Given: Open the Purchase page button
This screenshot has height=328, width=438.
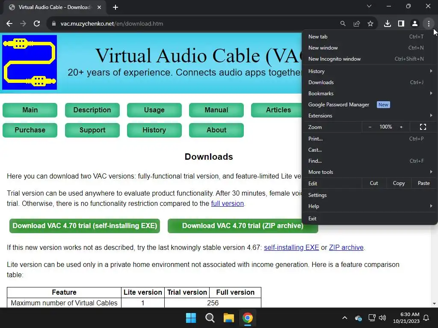Looking at the screenshot, I should pyautogui.click(x=30, y=130).
